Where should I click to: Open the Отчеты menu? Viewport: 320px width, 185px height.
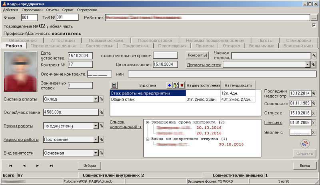(52, 10)
